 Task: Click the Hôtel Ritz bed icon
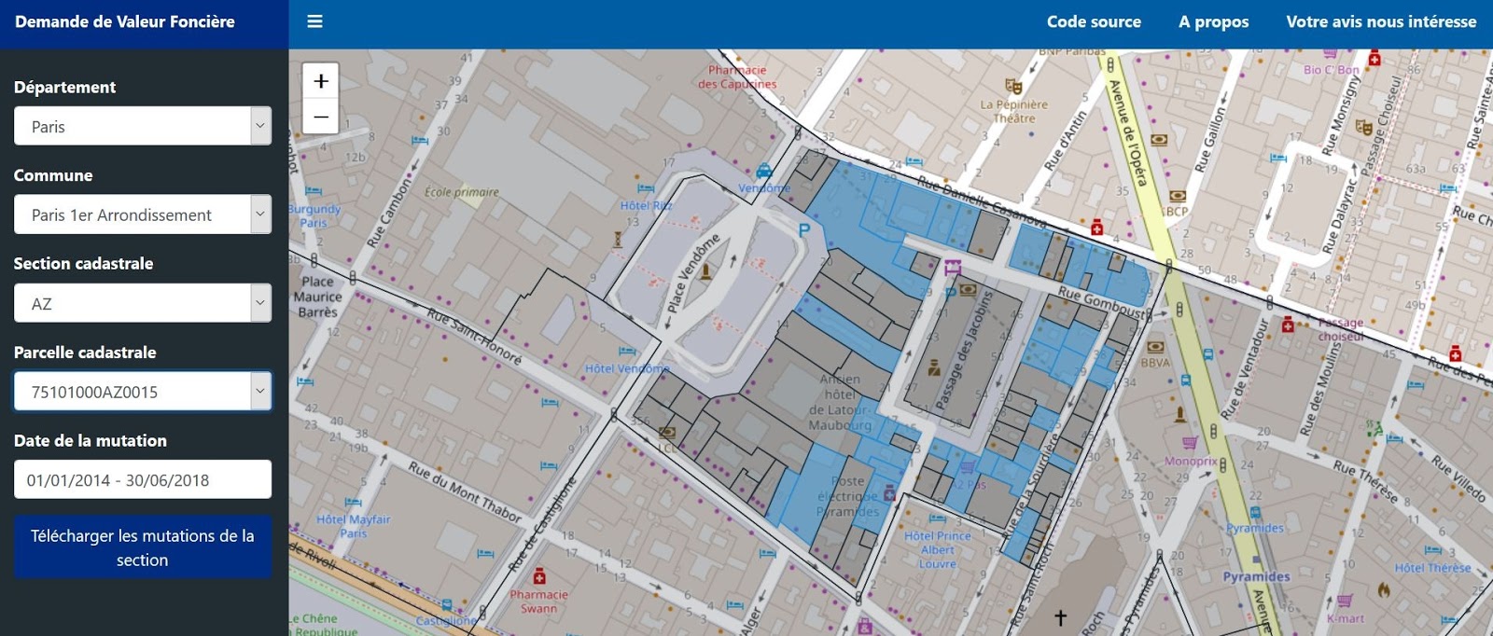(x=646, y=189)
